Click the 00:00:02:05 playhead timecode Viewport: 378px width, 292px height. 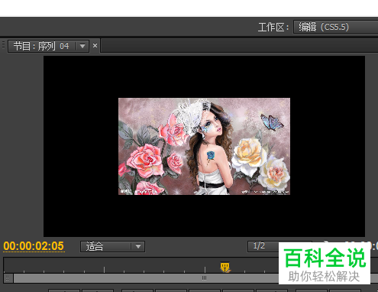[34, 246]
